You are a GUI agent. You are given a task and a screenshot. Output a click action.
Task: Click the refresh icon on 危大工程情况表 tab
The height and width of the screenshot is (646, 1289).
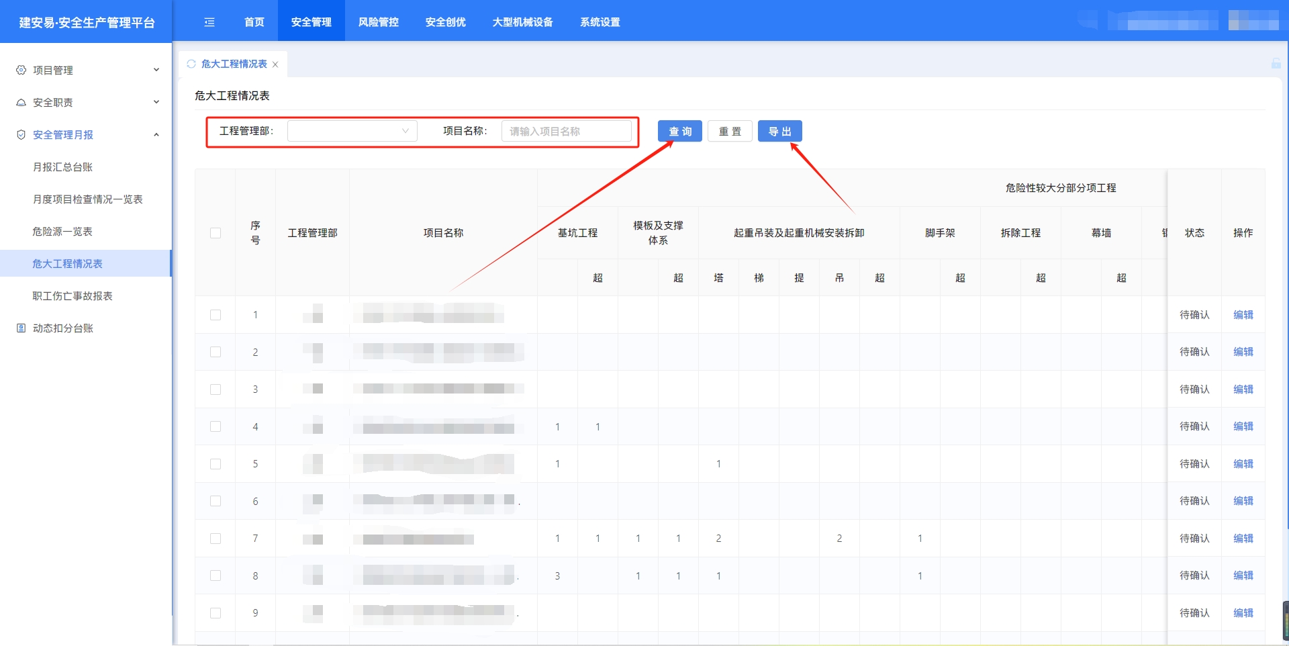(191, 64)
